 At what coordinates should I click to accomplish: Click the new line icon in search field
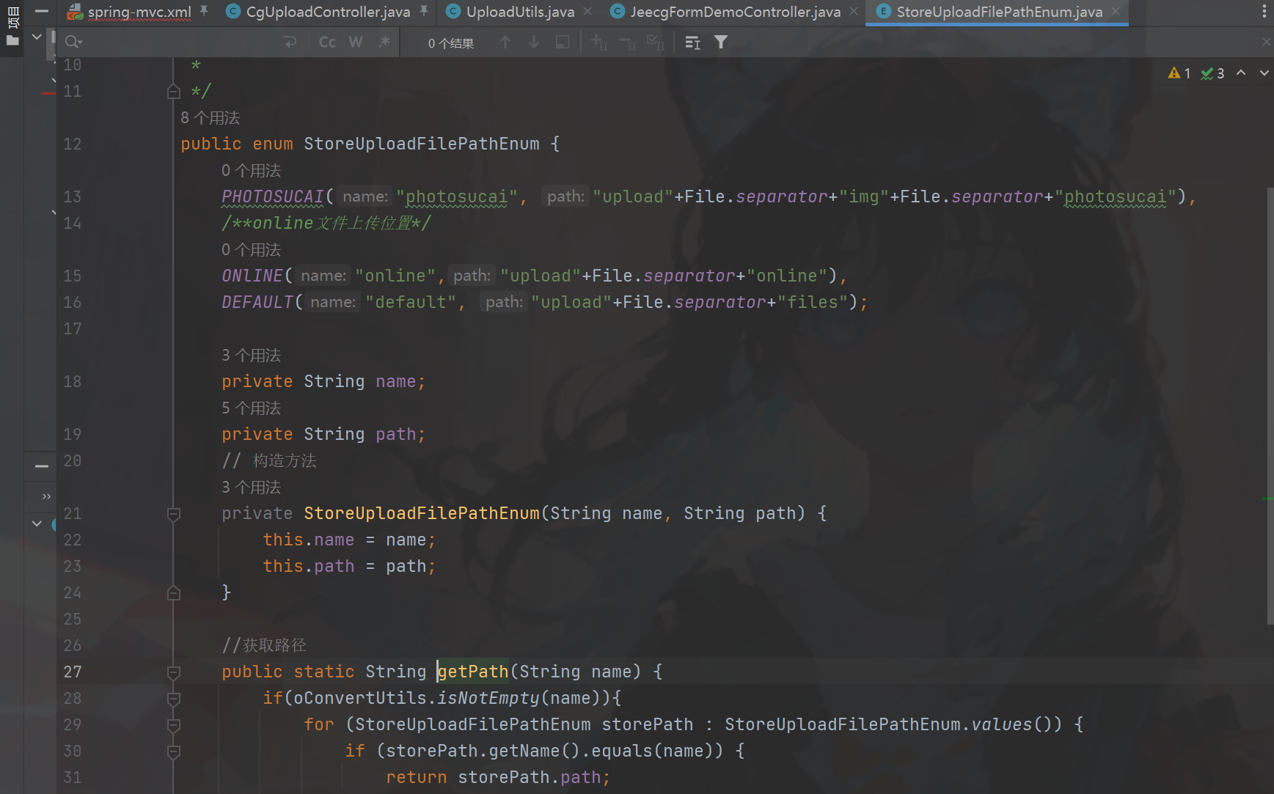pyautogui.click(x=290, y=43)
